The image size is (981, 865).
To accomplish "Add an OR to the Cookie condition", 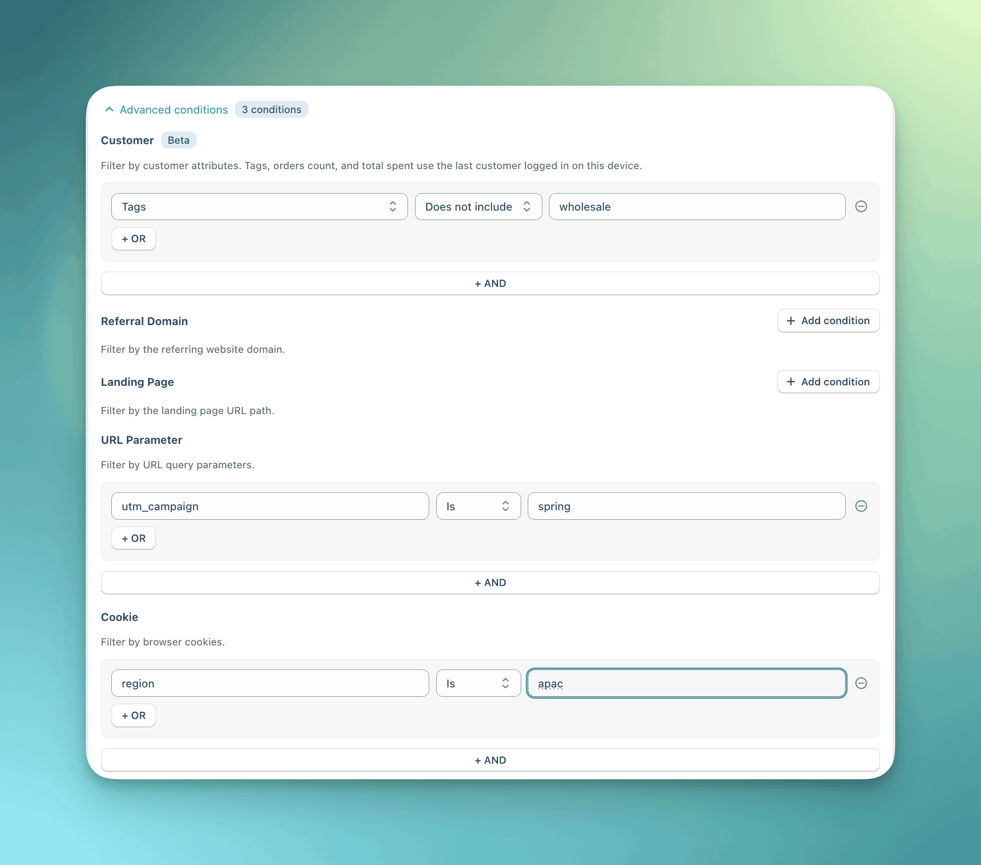I will pyautogui.click(x=133, y=715).
